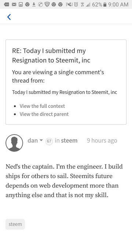Open the View the direct parent link

(x=44, y=114)
